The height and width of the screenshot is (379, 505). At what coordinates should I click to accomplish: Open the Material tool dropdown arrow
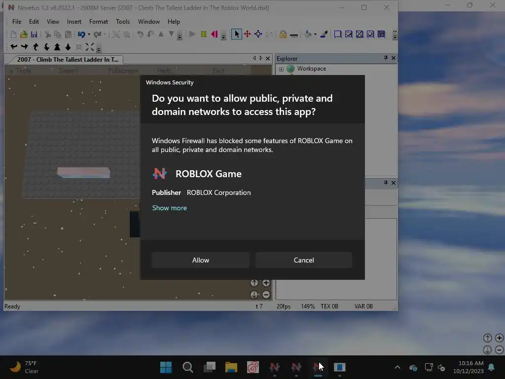point(315,35)
